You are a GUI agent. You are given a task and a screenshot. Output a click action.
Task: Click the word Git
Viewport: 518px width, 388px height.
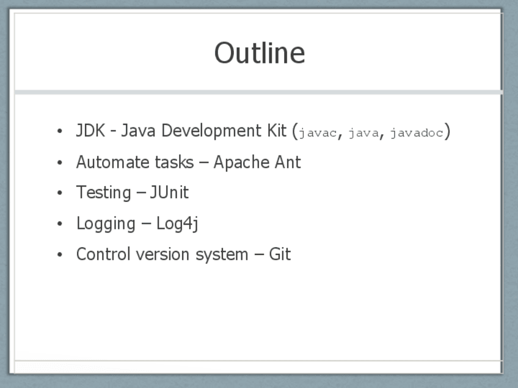[x=280, y=254]
